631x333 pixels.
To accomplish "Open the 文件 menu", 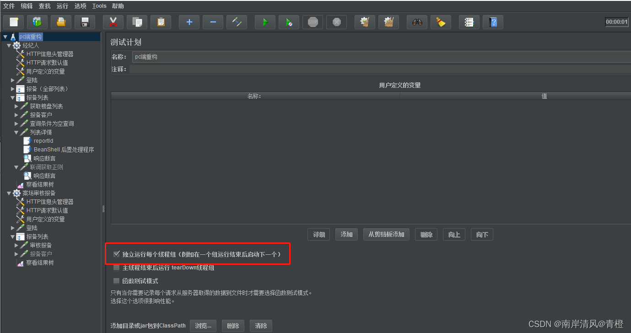I will click(9, 6).
